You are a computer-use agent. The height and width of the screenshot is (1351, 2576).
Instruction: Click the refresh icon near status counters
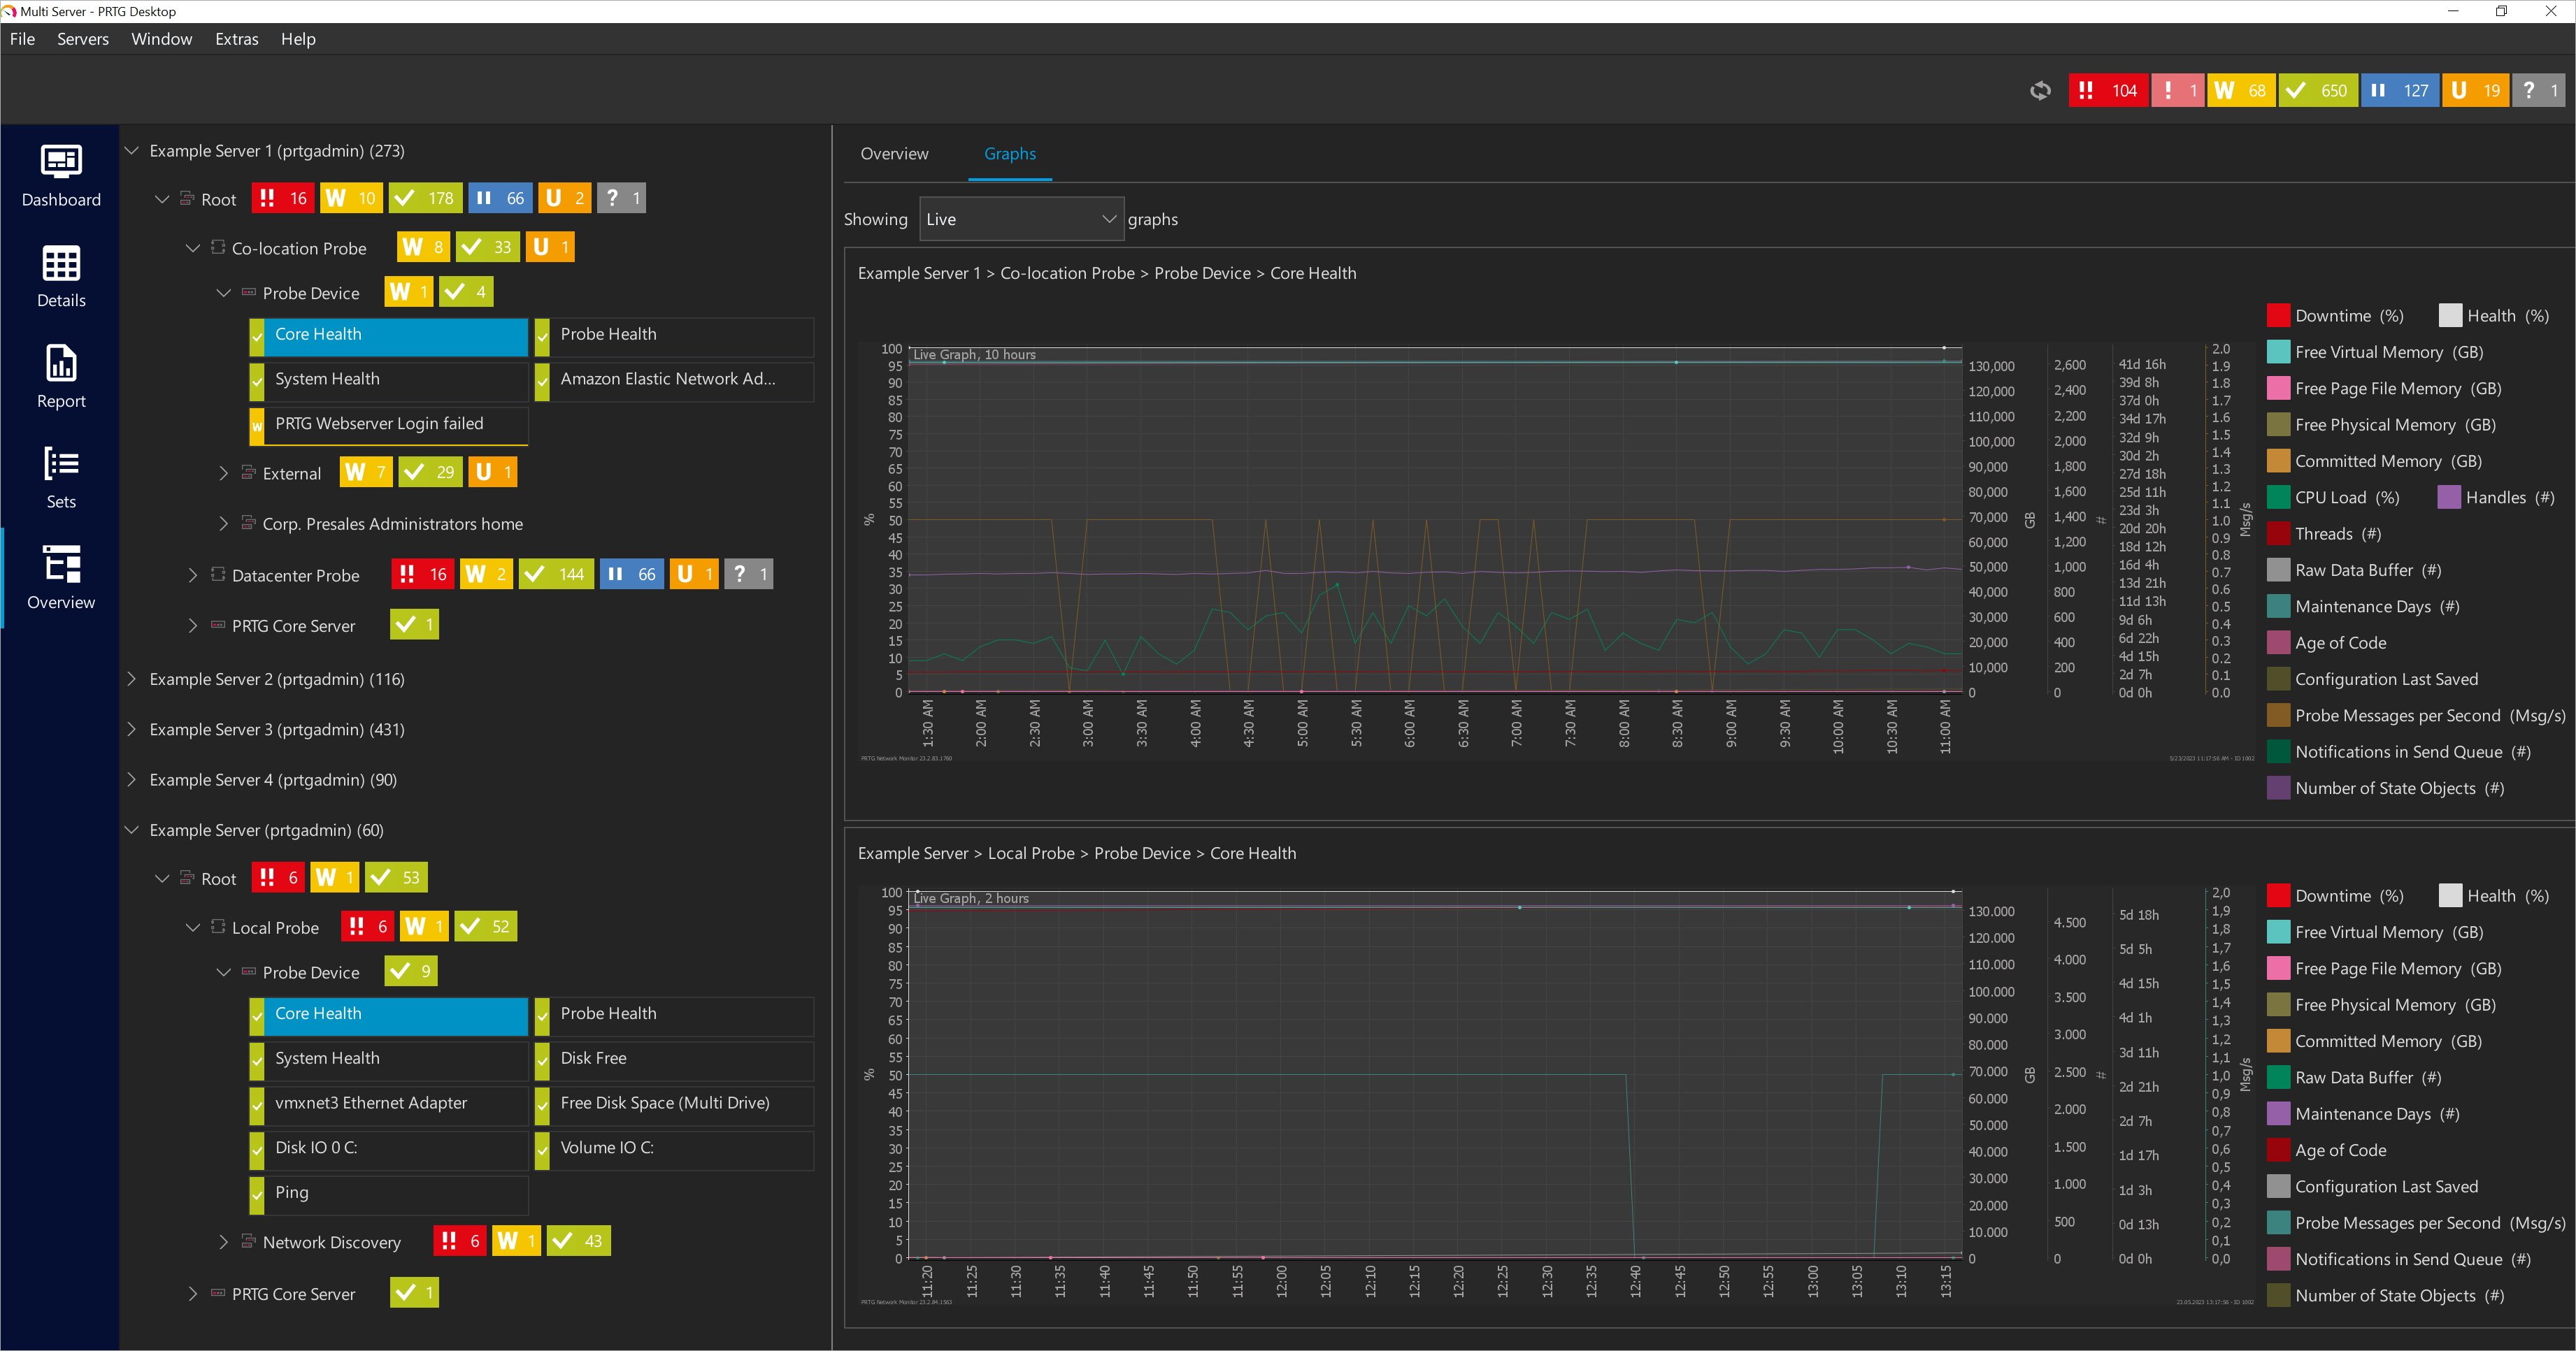click(x=2041, y=90)
